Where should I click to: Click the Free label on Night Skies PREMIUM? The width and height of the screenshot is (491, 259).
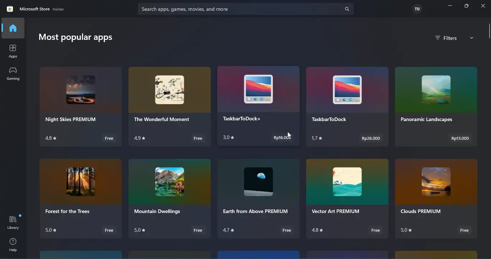[109, 138]
